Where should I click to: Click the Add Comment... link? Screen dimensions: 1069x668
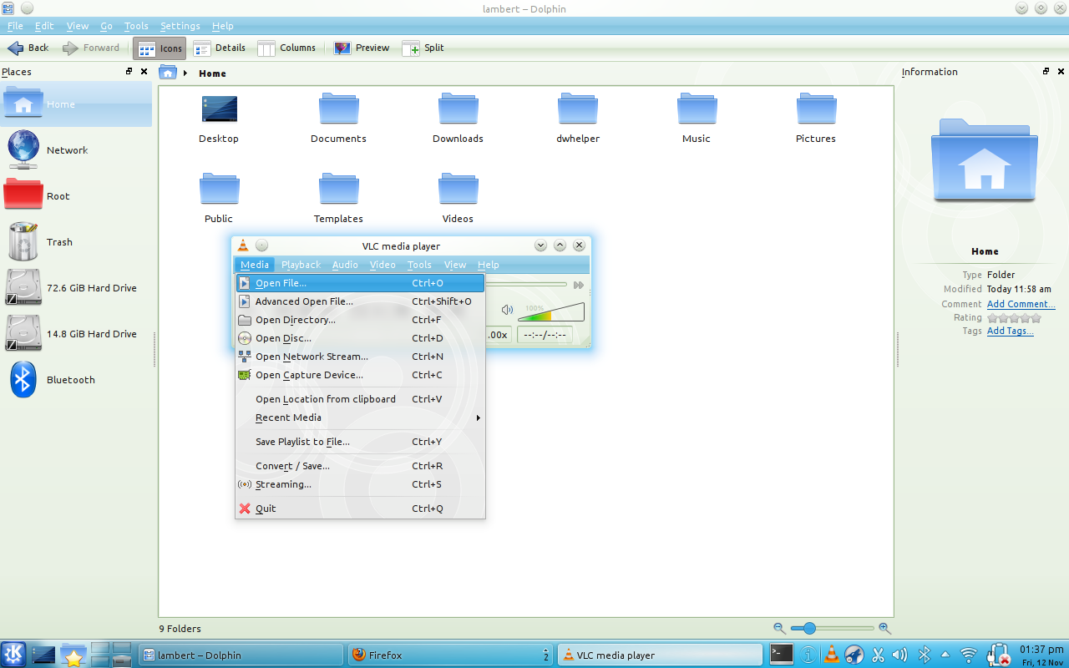coord(1021,304)
